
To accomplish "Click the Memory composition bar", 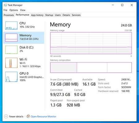I will 91,68.
